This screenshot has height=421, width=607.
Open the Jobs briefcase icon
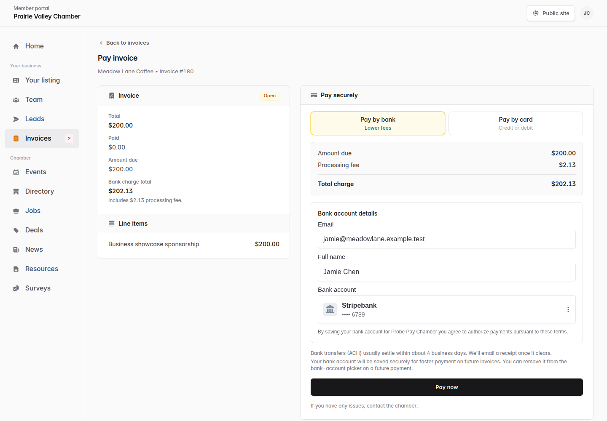16,211
